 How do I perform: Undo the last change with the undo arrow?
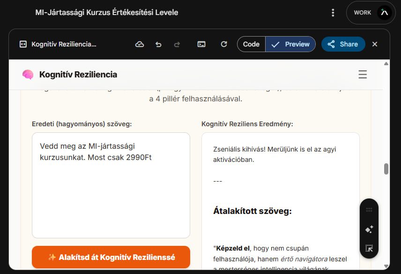coord(158,44)
